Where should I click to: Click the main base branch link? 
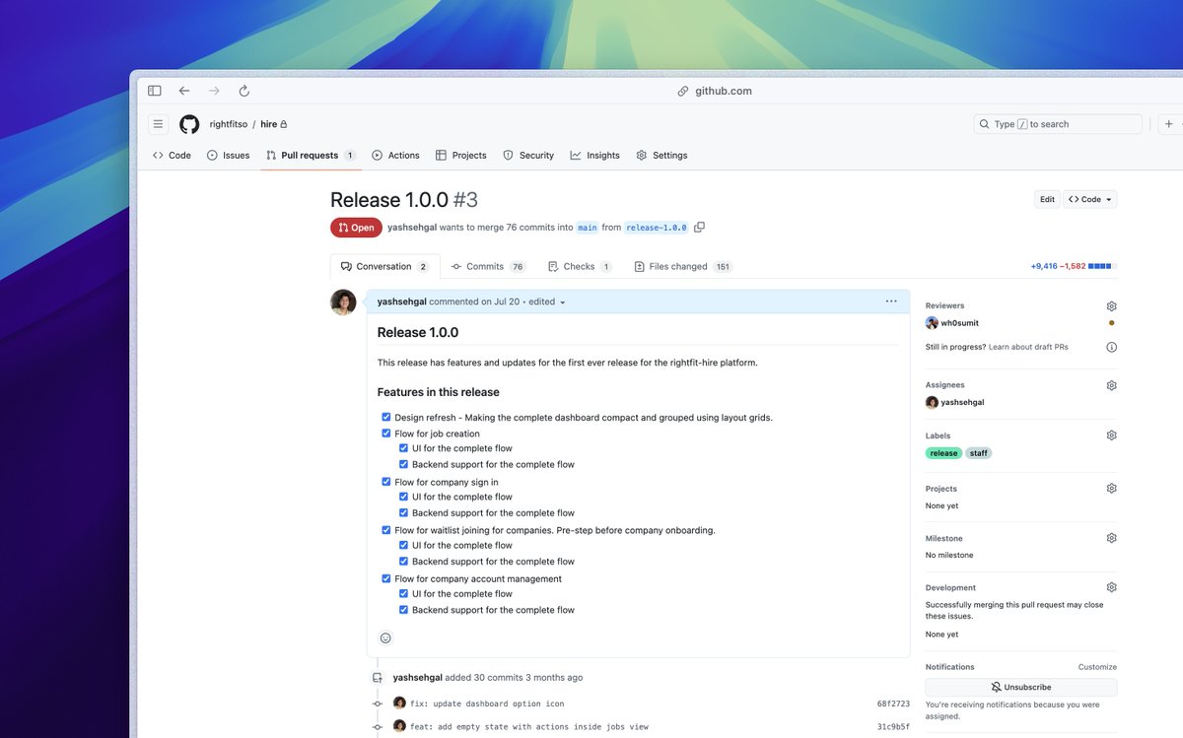coord(588,228)
